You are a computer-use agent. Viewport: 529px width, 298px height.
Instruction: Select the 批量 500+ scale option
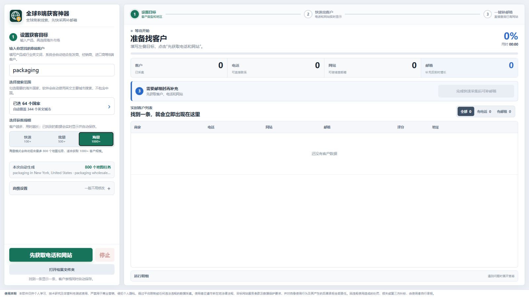[x=62, y=139]
